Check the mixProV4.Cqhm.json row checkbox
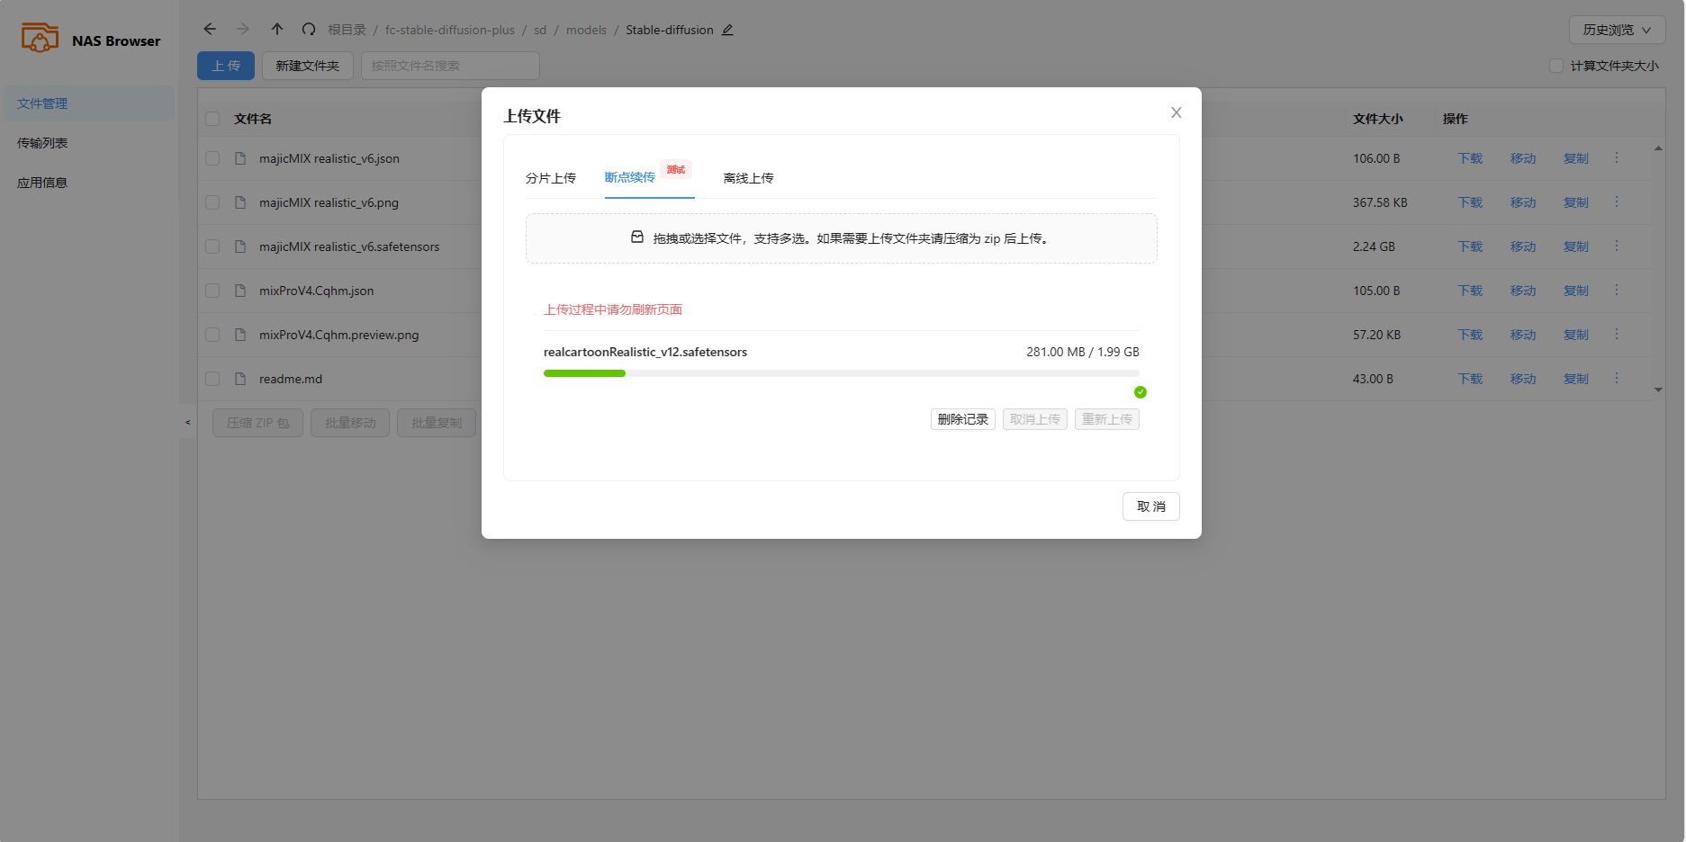The width and height of the screenshot is (1686, 842). coord(212,291)
